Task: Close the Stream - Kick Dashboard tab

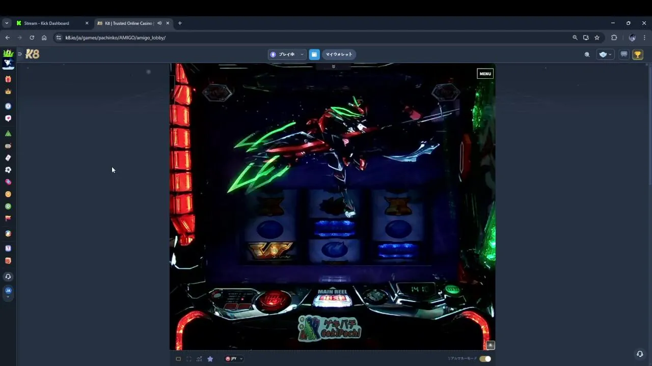Action: point(87,23)
